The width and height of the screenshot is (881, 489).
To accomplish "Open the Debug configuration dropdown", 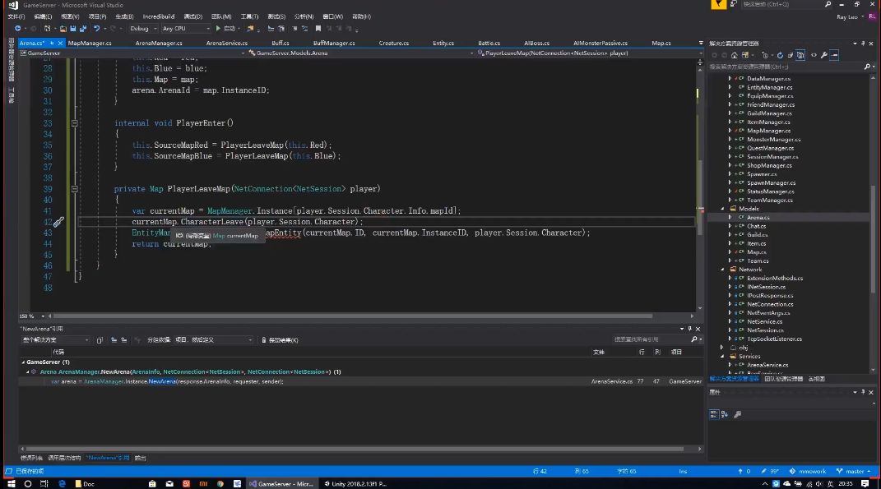I will (143, 28).
